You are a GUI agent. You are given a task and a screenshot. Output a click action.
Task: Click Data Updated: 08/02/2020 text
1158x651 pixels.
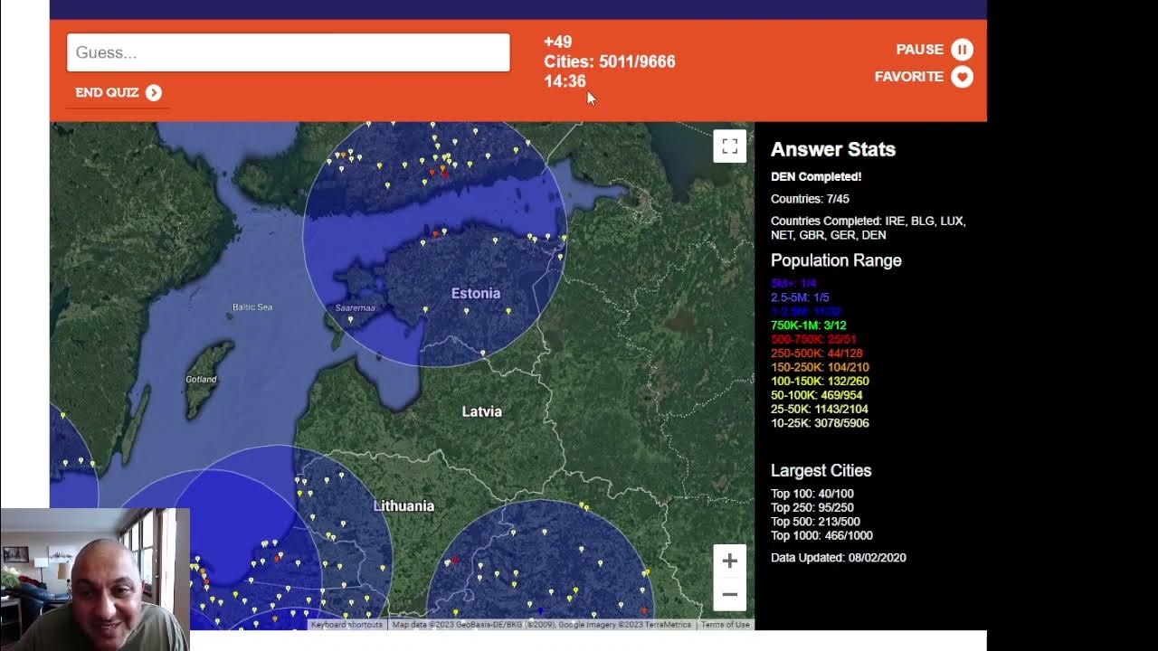coord(839,558)
